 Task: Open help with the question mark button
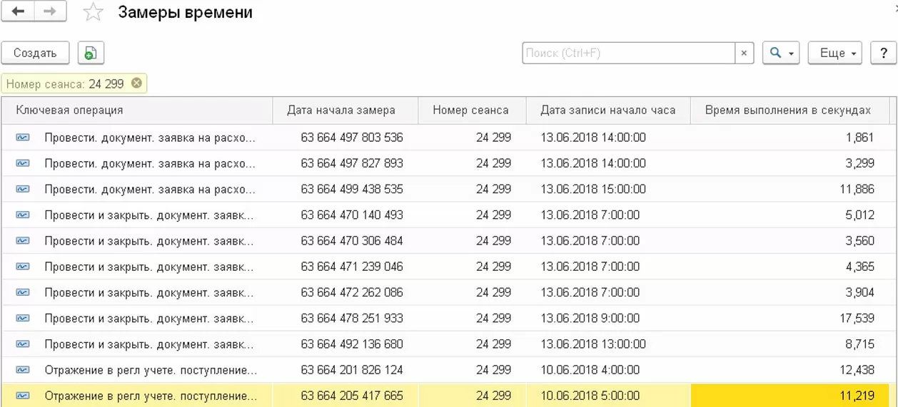[884, 53]
